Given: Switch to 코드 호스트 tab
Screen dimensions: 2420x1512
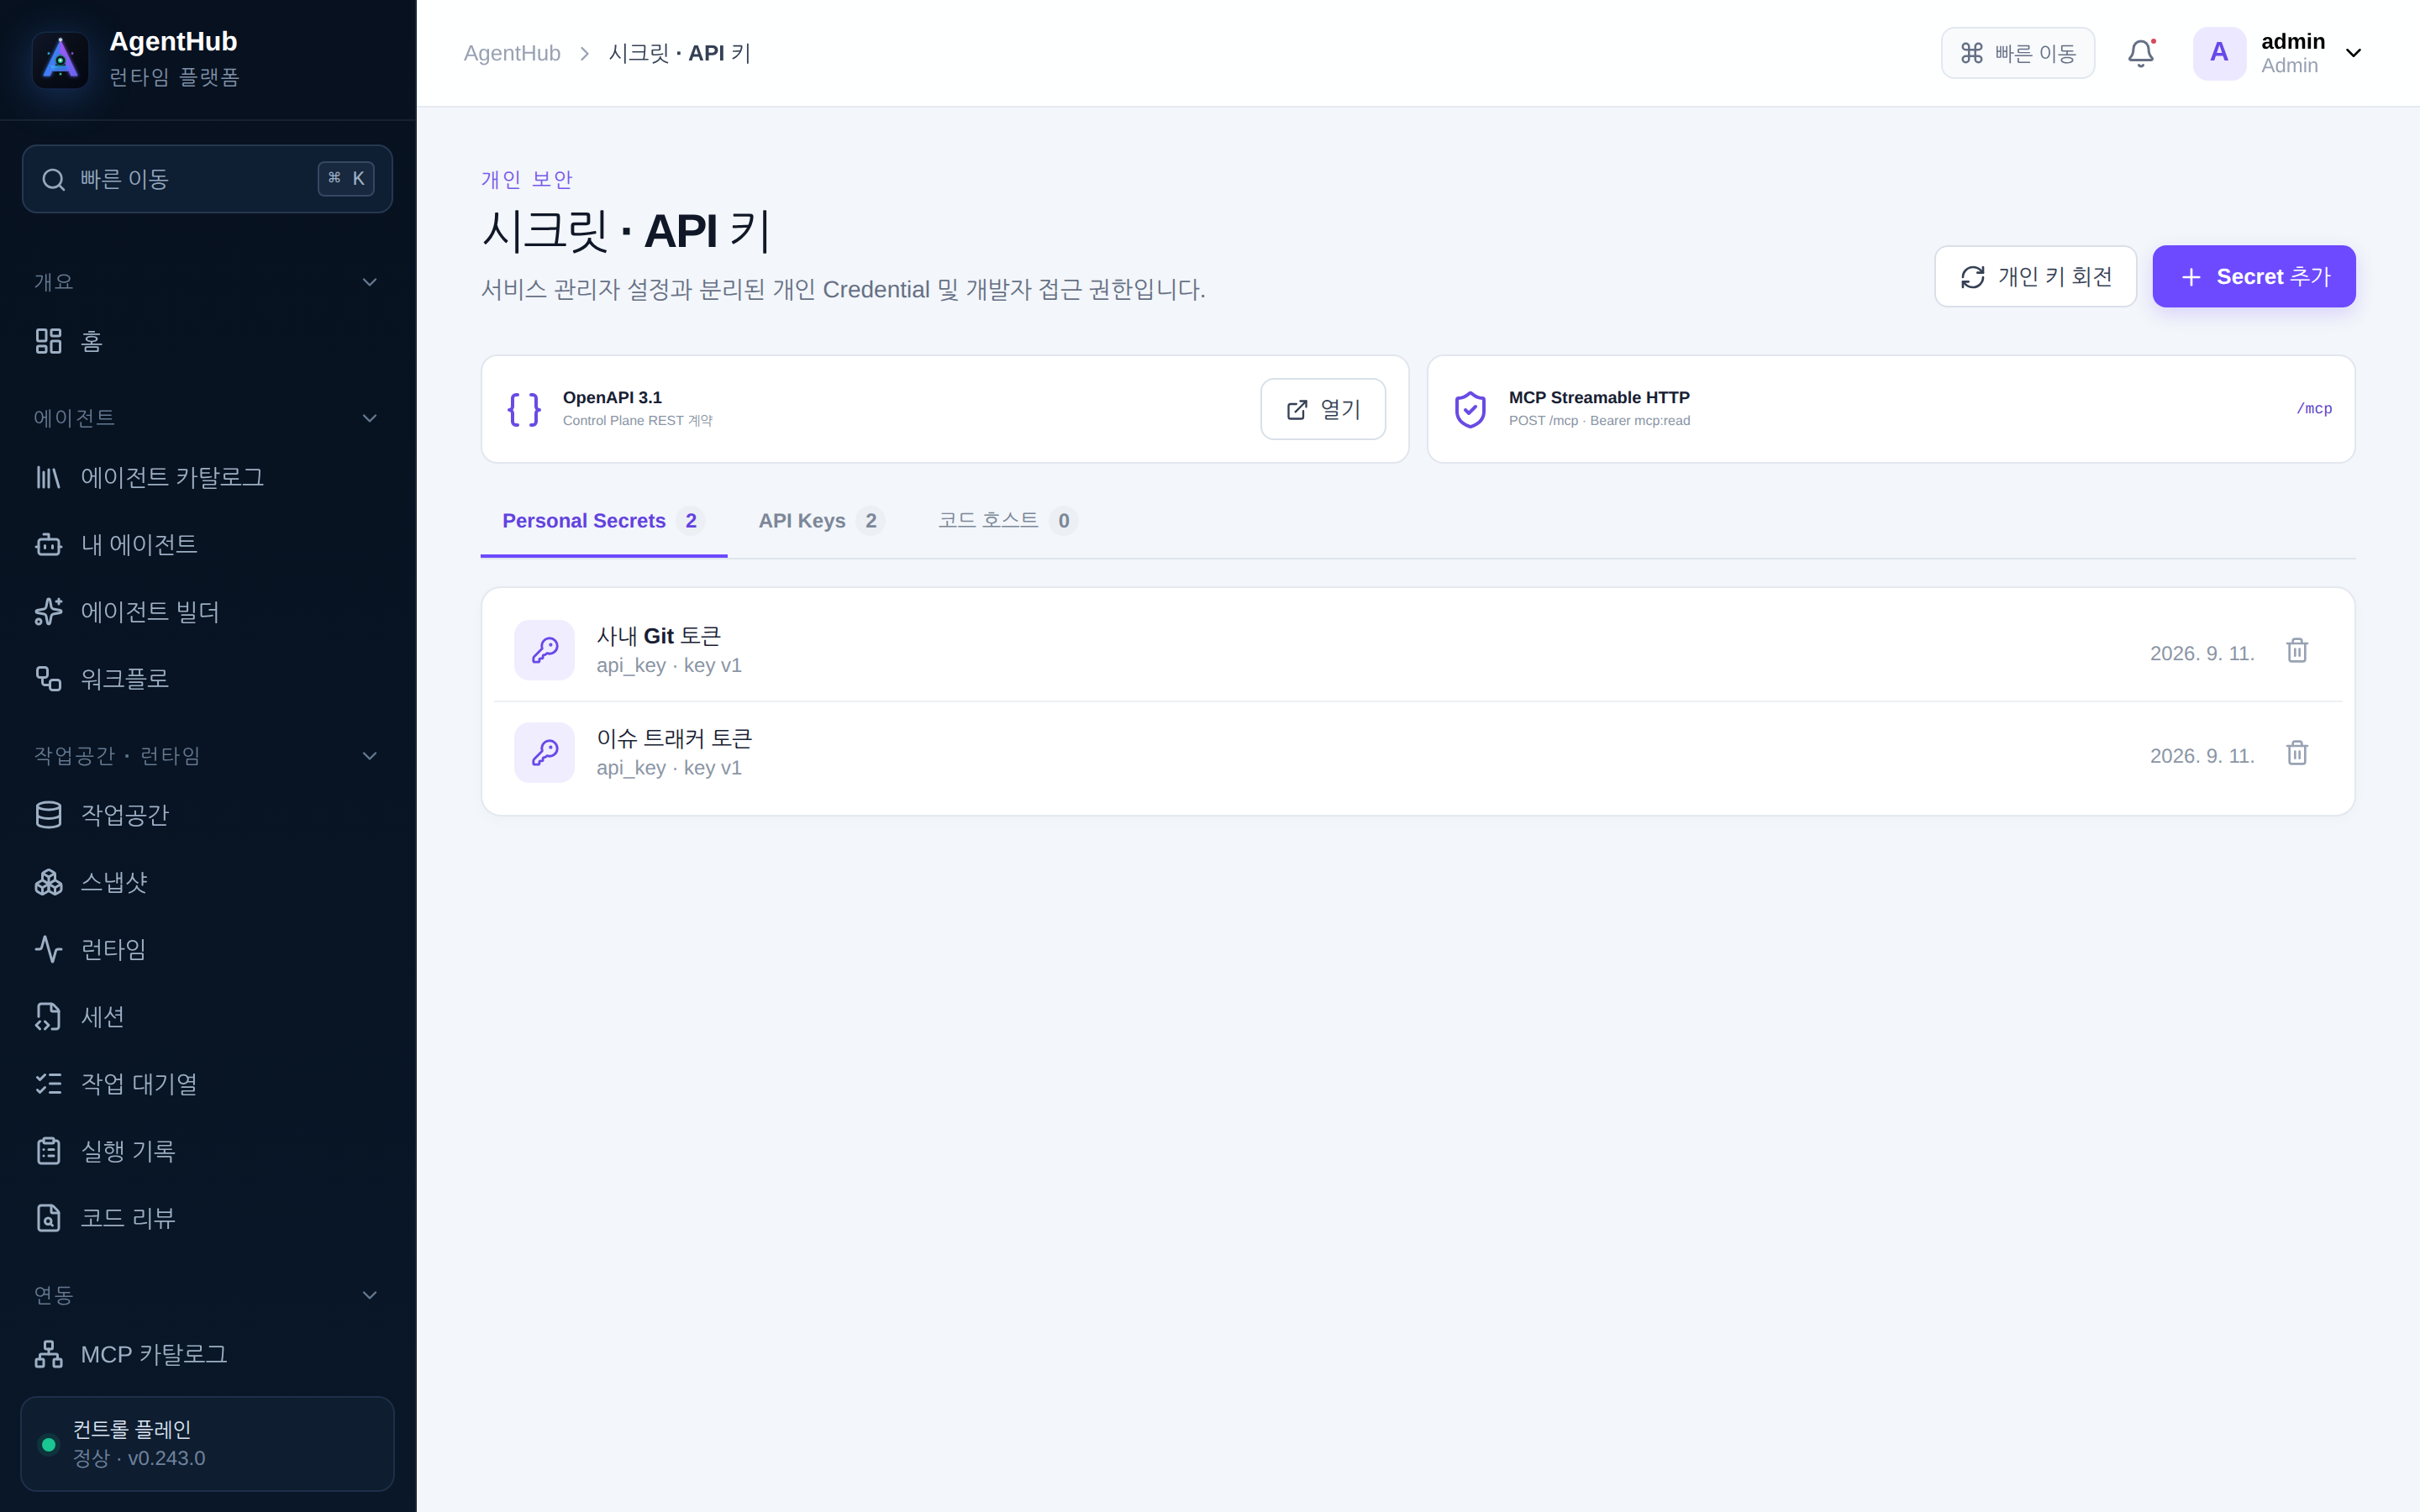Looking at the screenshot, I should [1007, 521].
